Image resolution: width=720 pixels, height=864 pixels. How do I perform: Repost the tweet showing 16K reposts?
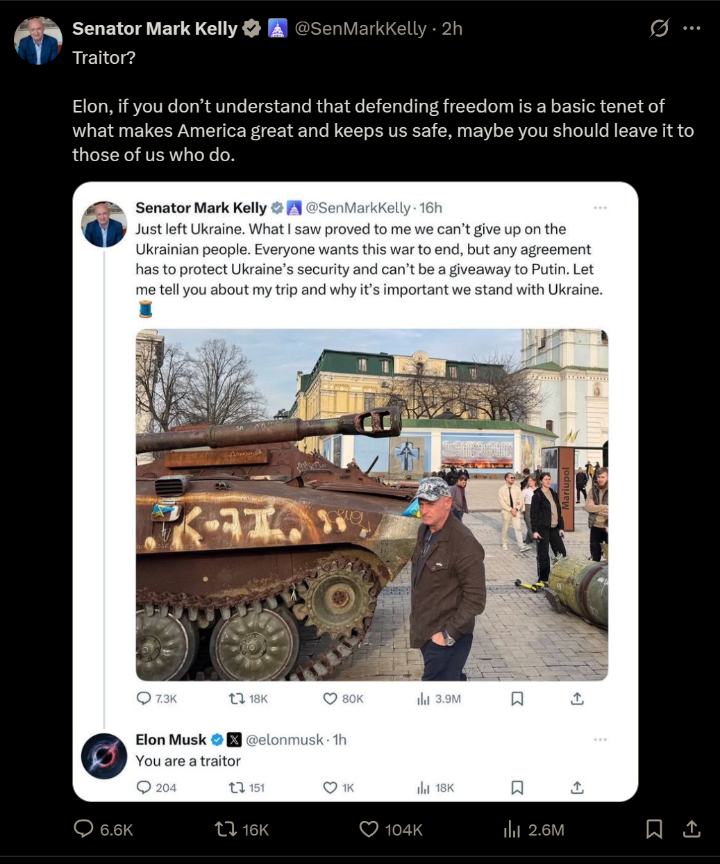242,829
